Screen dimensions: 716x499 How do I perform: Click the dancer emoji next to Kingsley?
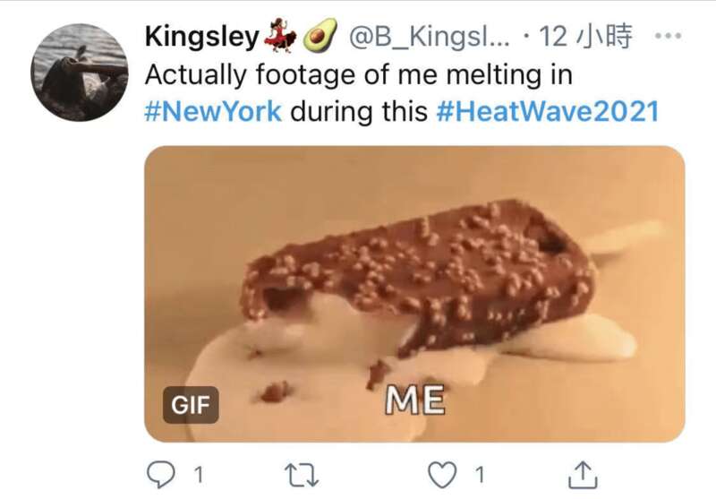pyautogui.click(x=279, y=38)
